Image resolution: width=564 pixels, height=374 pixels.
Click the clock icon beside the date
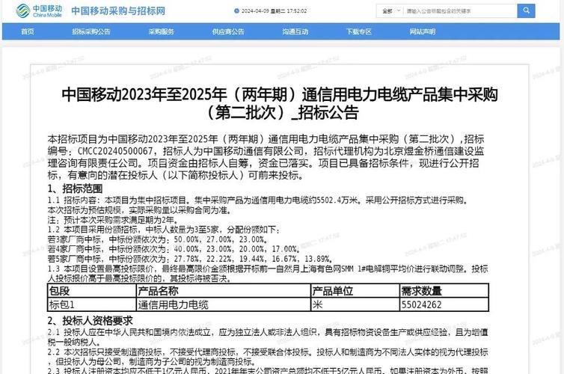236,11
